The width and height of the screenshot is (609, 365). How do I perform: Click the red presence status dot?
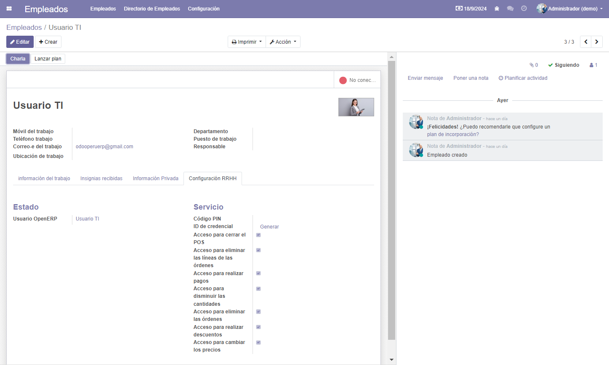coord(343,80)
